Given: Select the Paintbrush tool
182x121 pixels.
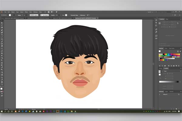Looking at the screenshot, I should pyautogui.click(x=2, y=42).
